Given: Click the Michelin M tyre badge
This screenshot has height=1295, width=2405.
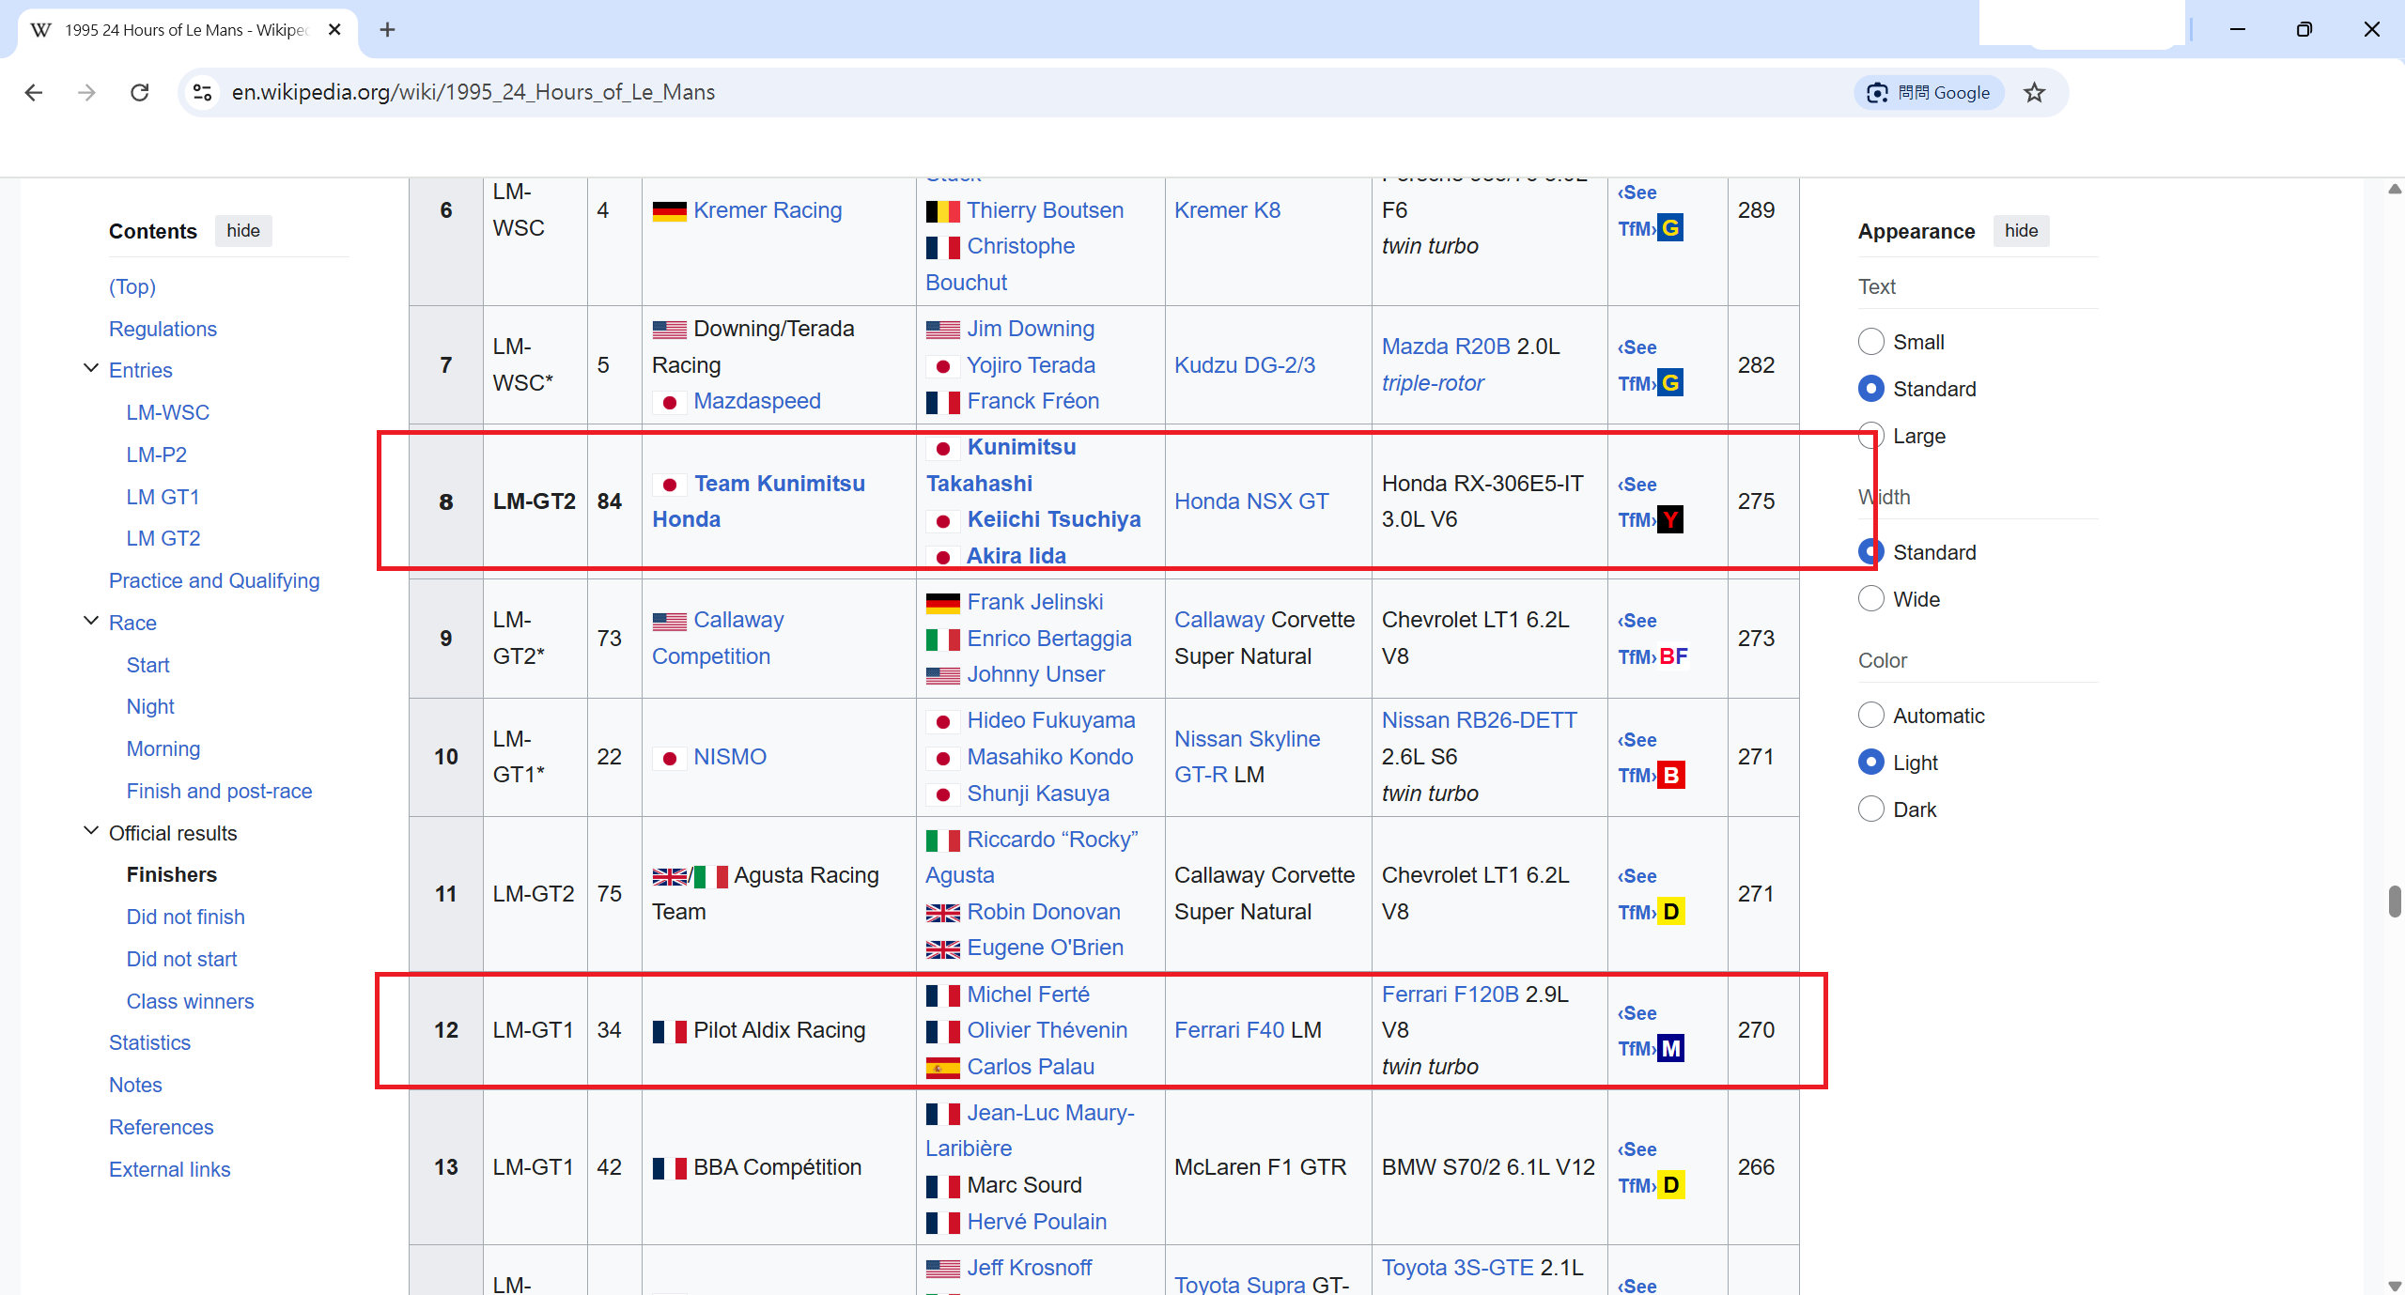Looking at the screenshot, I should (x=1671, y=1048).
